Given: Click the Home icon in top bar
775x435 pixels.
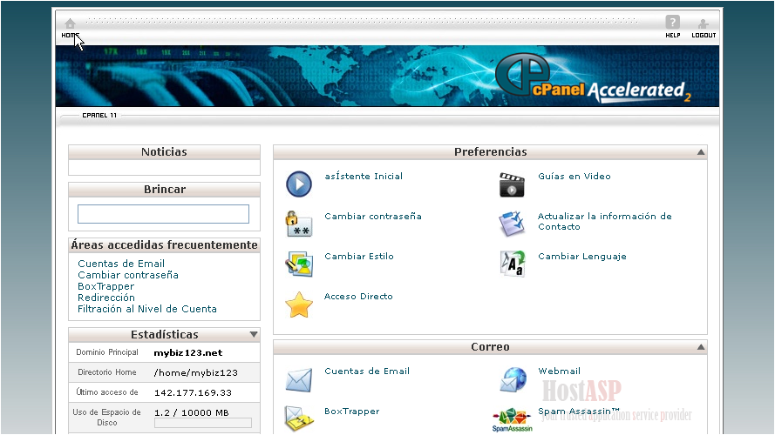Looking at the screenshot, I should click(x=70, y=23).
